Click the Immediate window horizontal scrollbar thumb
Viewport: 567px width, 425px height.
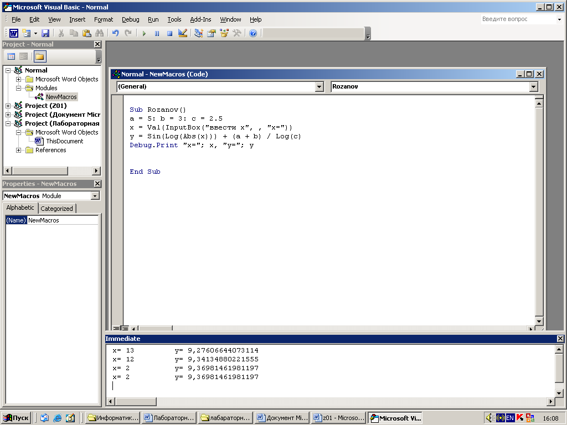pyautogui.click(x=136, y=401)
